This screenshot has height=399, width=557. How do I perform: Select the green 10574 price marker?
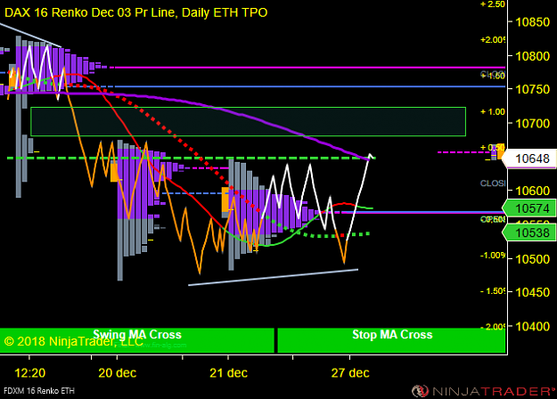click(x=529, y=208)
